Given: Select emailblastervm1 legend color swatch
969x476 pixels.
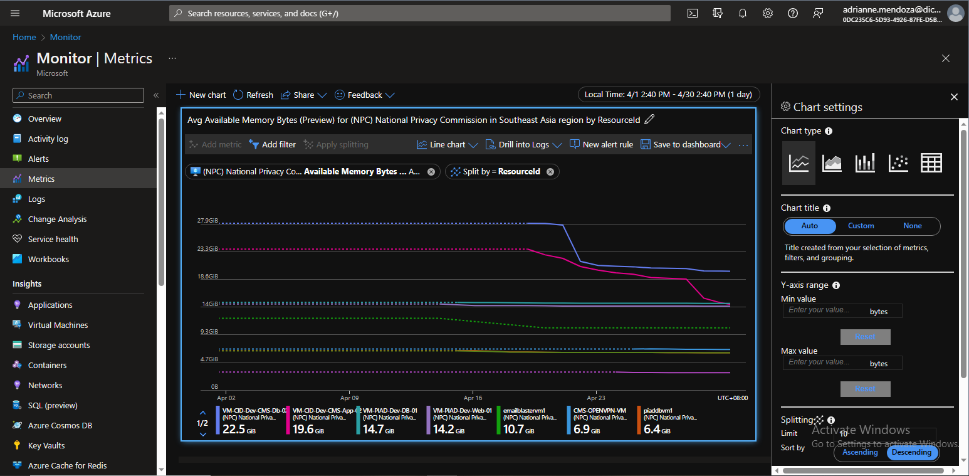Looking at the screenshot, I should (498, 421).
